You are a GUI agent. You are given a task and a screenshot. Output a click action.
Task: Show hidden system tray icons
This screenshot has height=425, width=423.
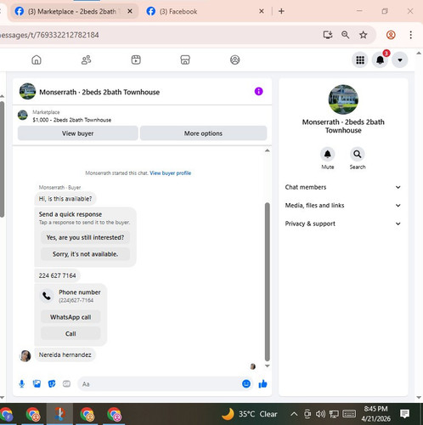pyautogui.click(x=294, y=414)
